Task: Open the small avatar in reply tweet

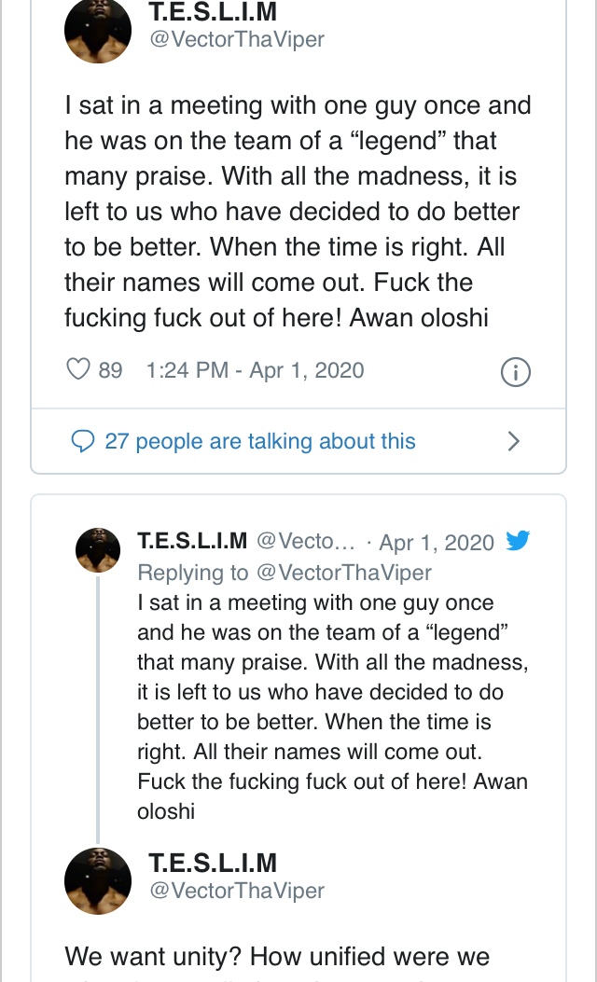Action: tap(97, 549)
